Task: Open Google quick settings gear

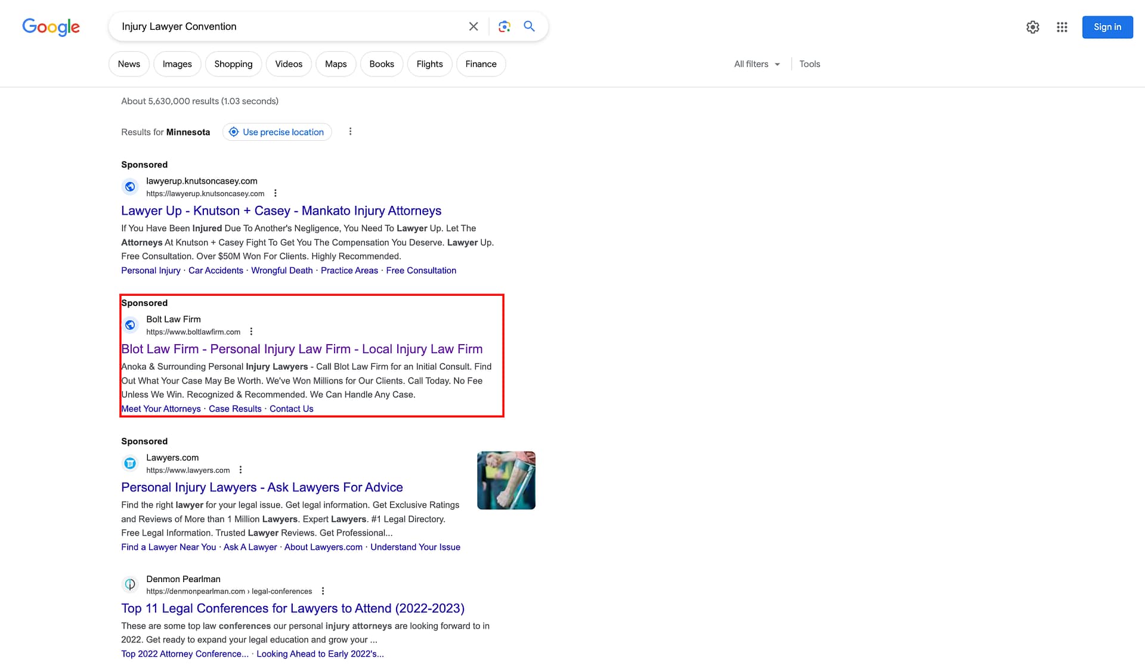Action: tap(1033, 27)
